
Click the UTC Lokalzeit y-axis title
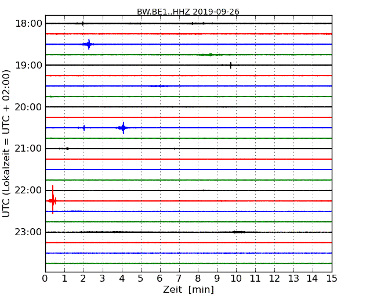pos(6,143)
